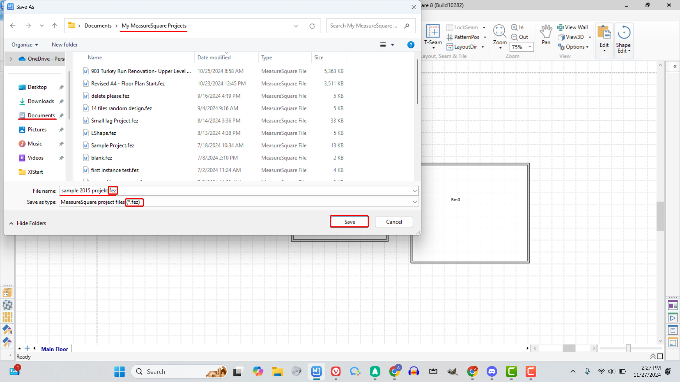680x382 pixels.
Task: Open the View Wall tool
Action: [x=573, y=27]
